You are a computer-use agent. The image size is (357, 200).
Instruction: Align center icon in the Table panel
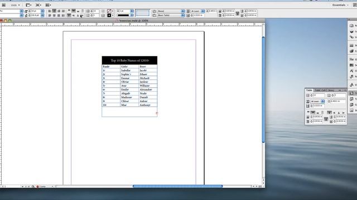coord(313,113)
